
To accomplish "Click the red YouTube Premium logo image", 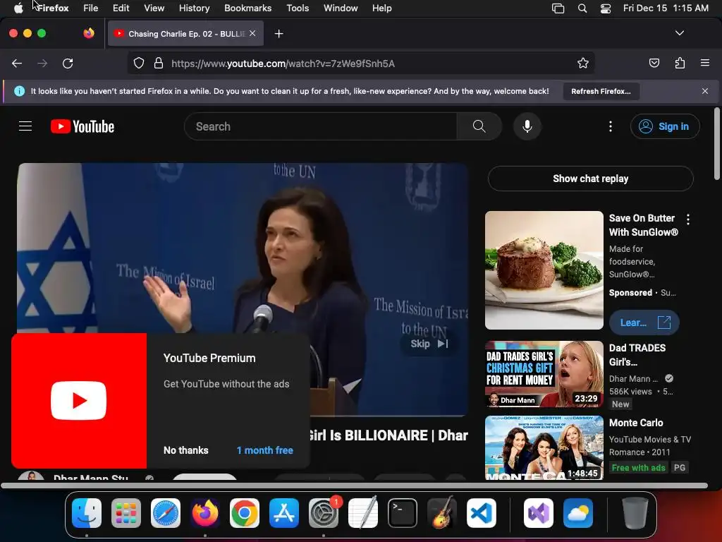I will (79, 401).
